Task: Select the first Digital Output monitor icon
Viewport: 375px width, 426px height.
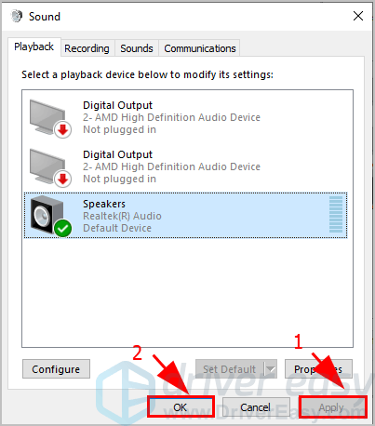Action: (x=47, y=117)
